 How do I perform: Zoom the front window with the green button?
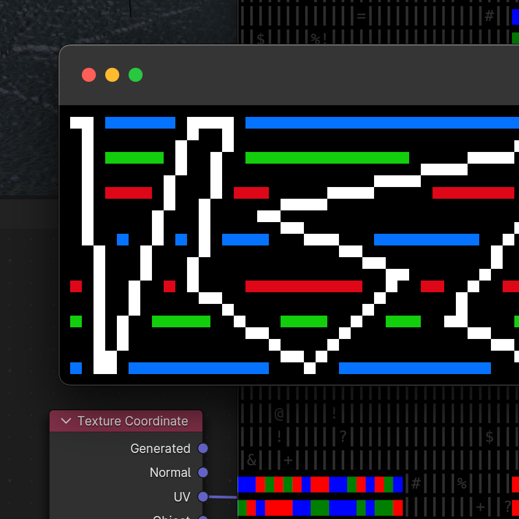tap(136, 75)
